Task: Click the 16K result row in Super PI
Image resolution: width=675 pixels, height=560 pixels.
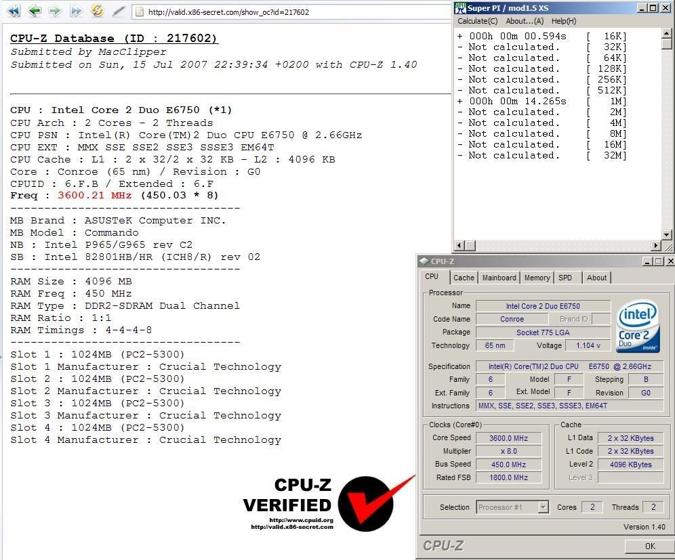Action: [x=542, y=36]
